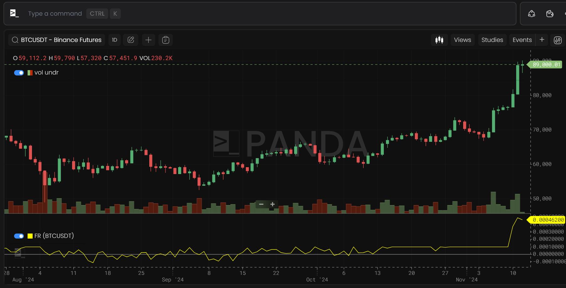Toggle off the FR (BTCUSDT) indicator
The width and height of the screenshot is (566, 288).
19,236
